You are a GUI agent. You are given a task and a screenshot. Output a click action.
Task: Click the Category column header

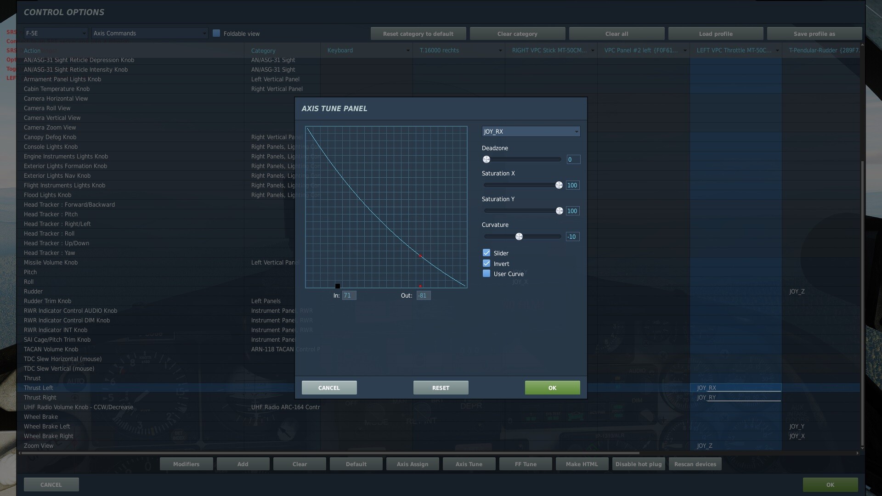pyautogui.click(x=263, y=51)
